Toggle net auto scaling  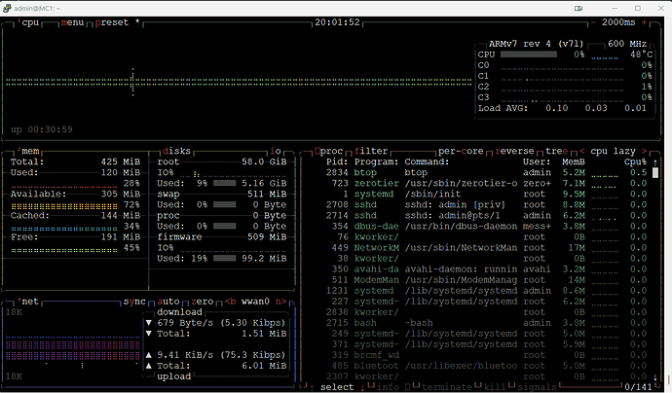[168, 302]
